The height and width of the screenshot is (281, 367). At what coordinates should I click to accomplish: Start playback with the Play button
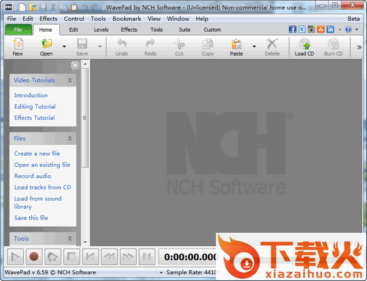[x=15, y=257]
